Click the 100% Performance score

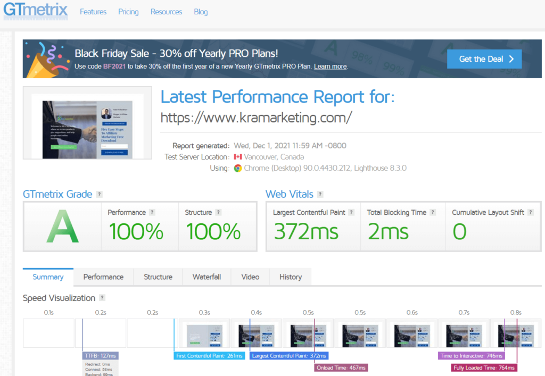coord(136,231)
